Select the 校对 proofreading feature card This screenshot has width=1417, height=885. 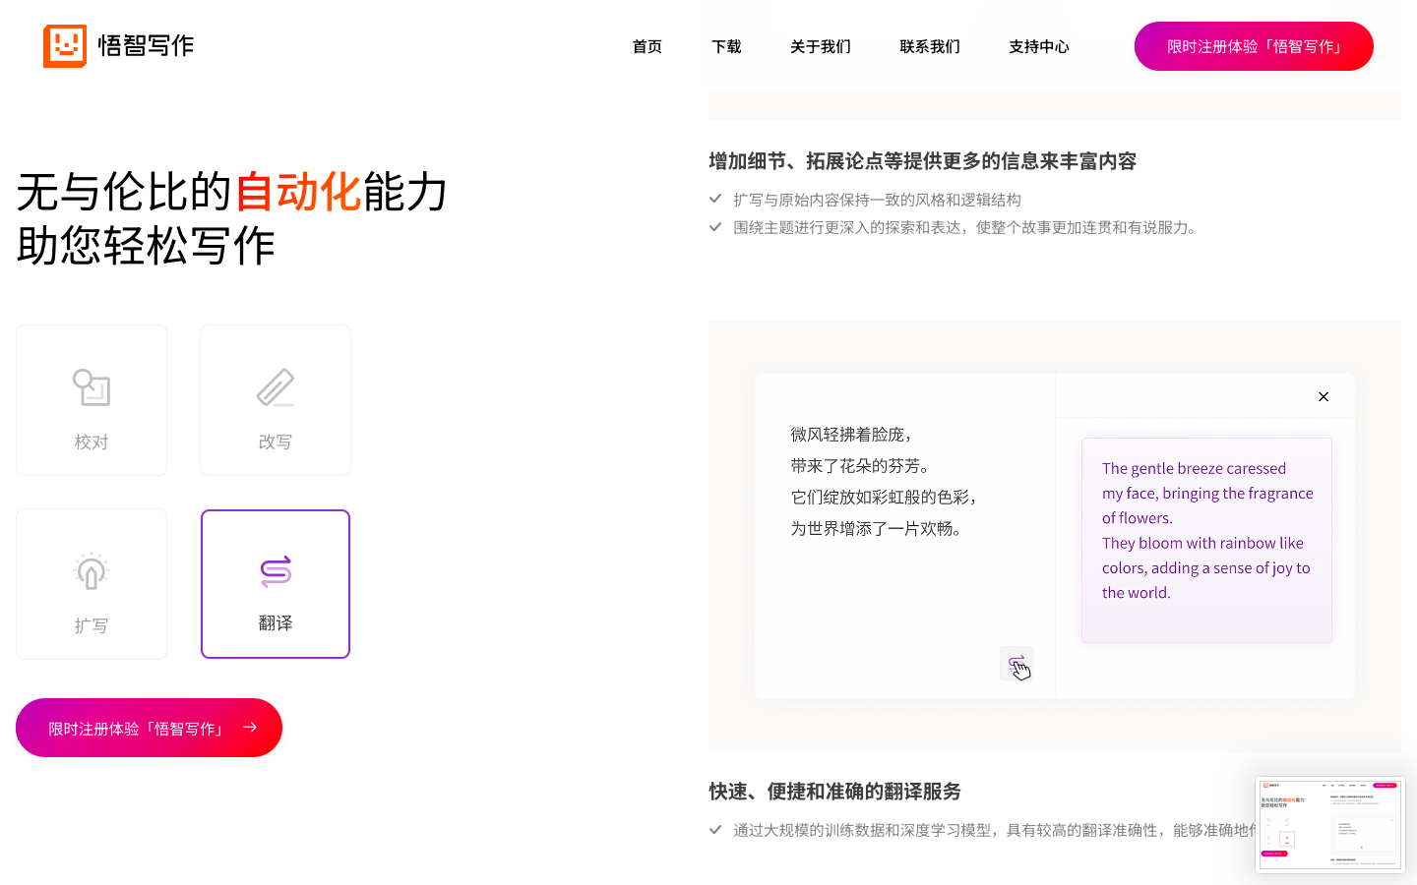click(x=92, y=400)
